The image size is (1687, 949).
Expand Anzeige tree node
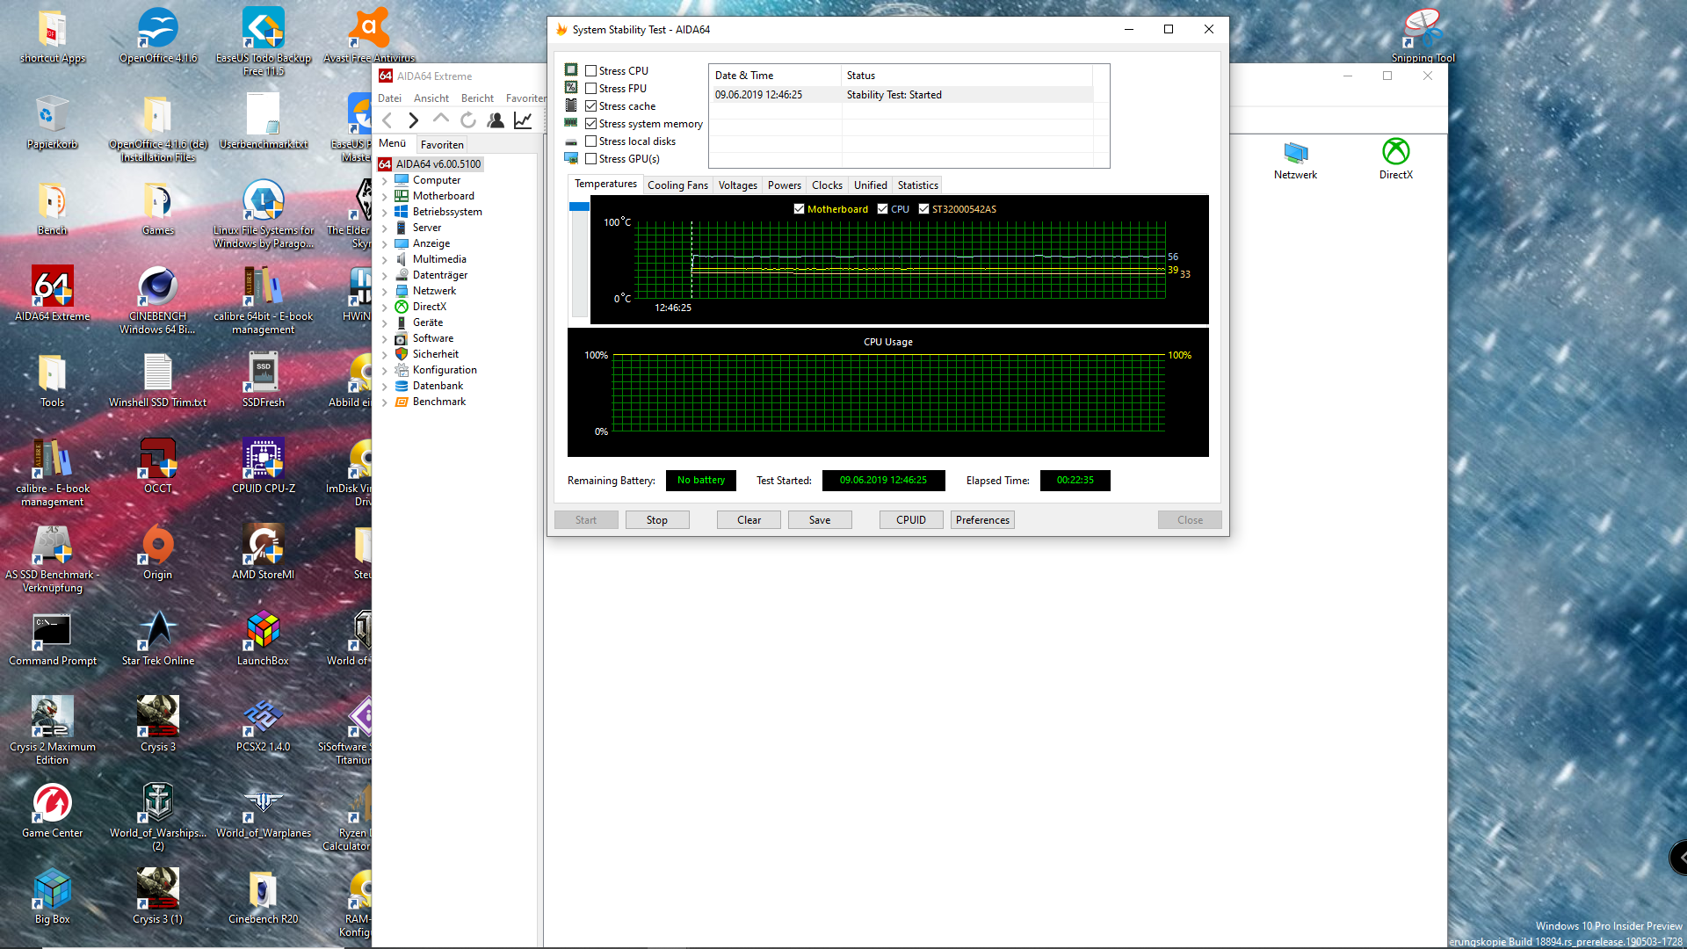point(385,244)
